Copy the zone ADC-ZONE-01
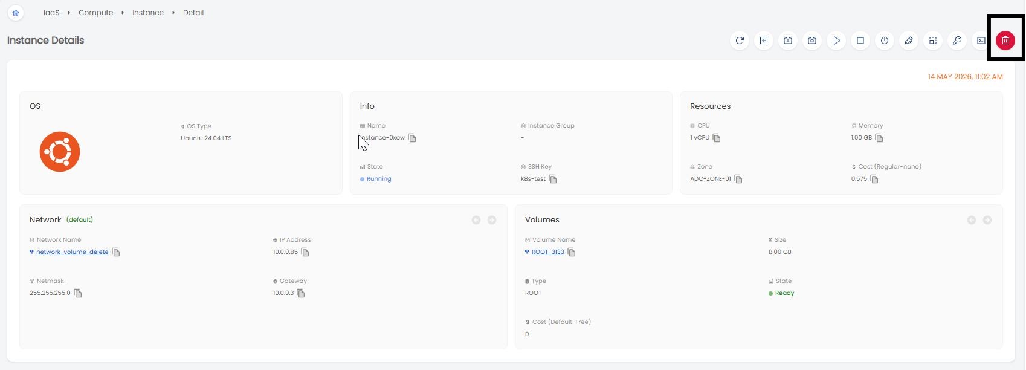Viewport: 1026px width, 370px height. [738, 179]
